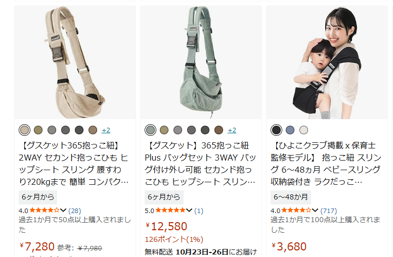Open the 28 reviews link
Viewport: 393px width, 257px height.
pyautogui.click(x=75, y=211)
